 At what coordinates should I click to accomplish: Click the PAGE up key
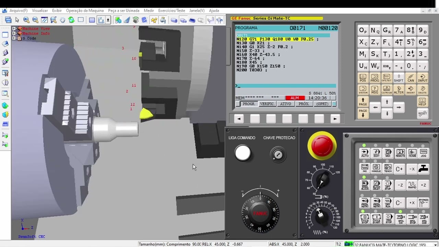363,102
